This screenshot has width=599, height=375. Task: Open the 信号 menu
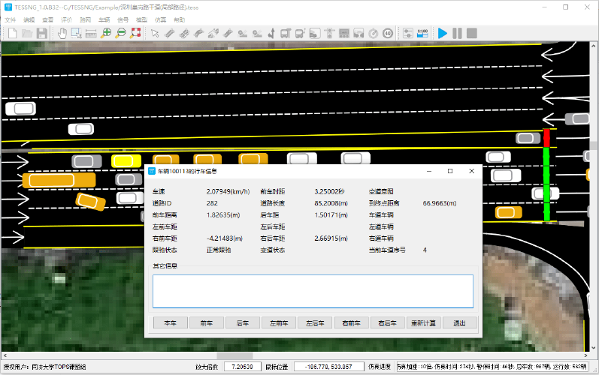click(x=123, y=19)
